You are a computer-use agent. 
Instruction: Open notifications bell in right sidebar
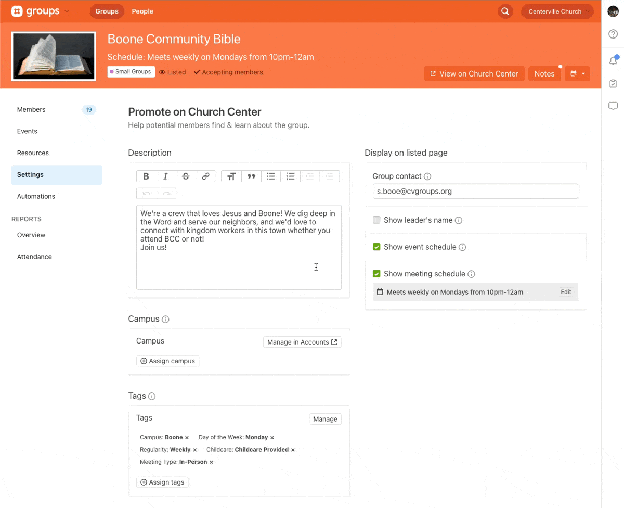click(613, 61)
